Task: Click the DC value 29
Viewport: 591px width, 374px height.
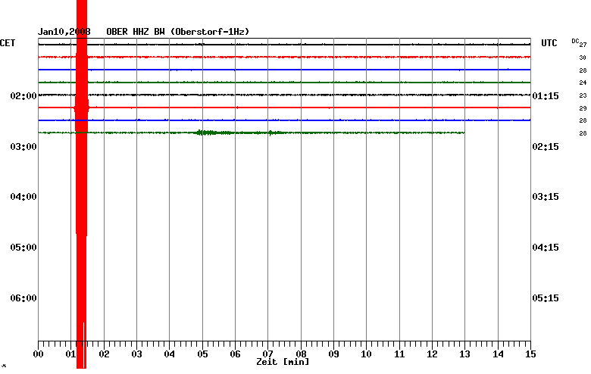Action: [x=583, y=108]
